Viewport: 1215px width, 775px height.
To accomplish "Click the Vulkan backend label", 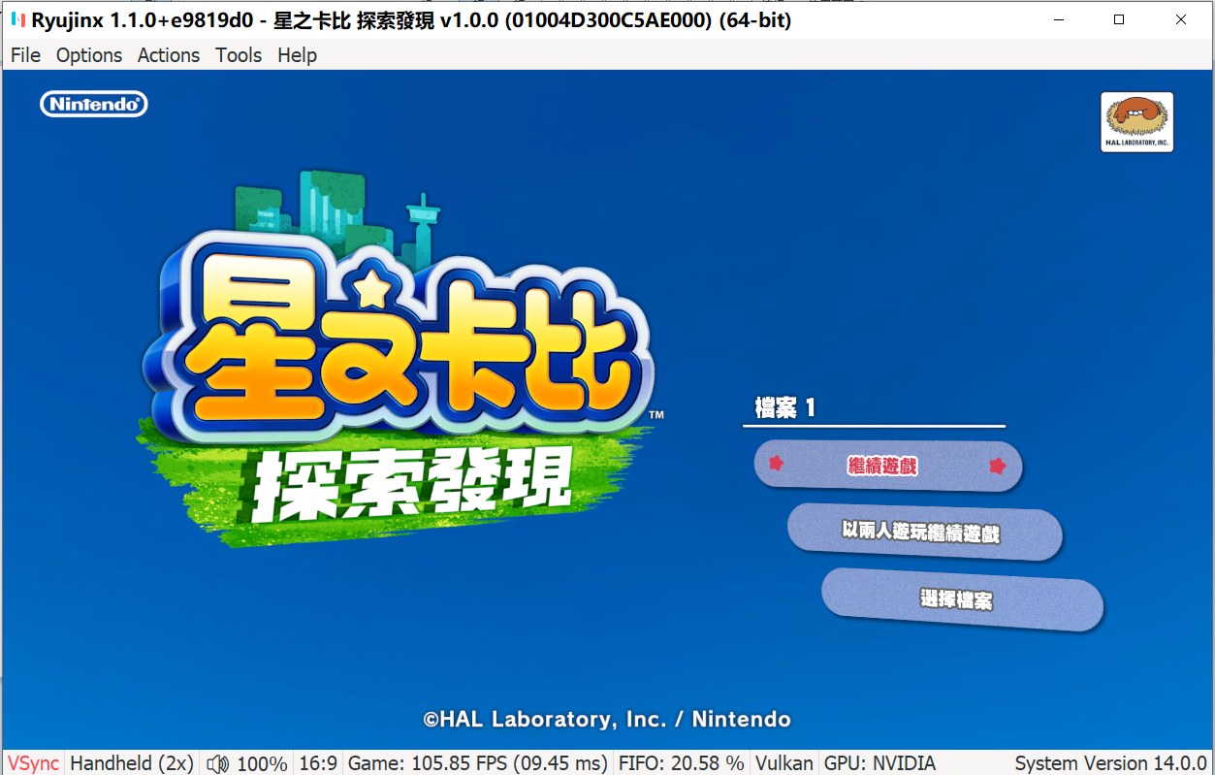I will pyautogui.click(x=784, y=763).
